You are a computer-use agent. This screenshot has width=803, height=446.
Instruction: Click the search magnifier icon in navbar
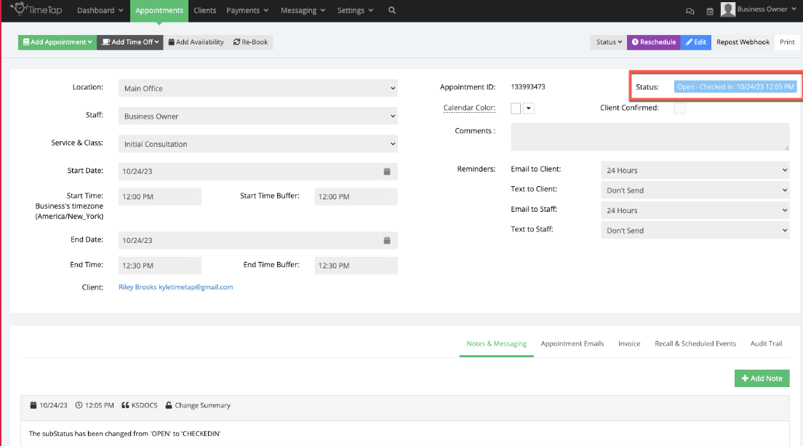point(392,11)
